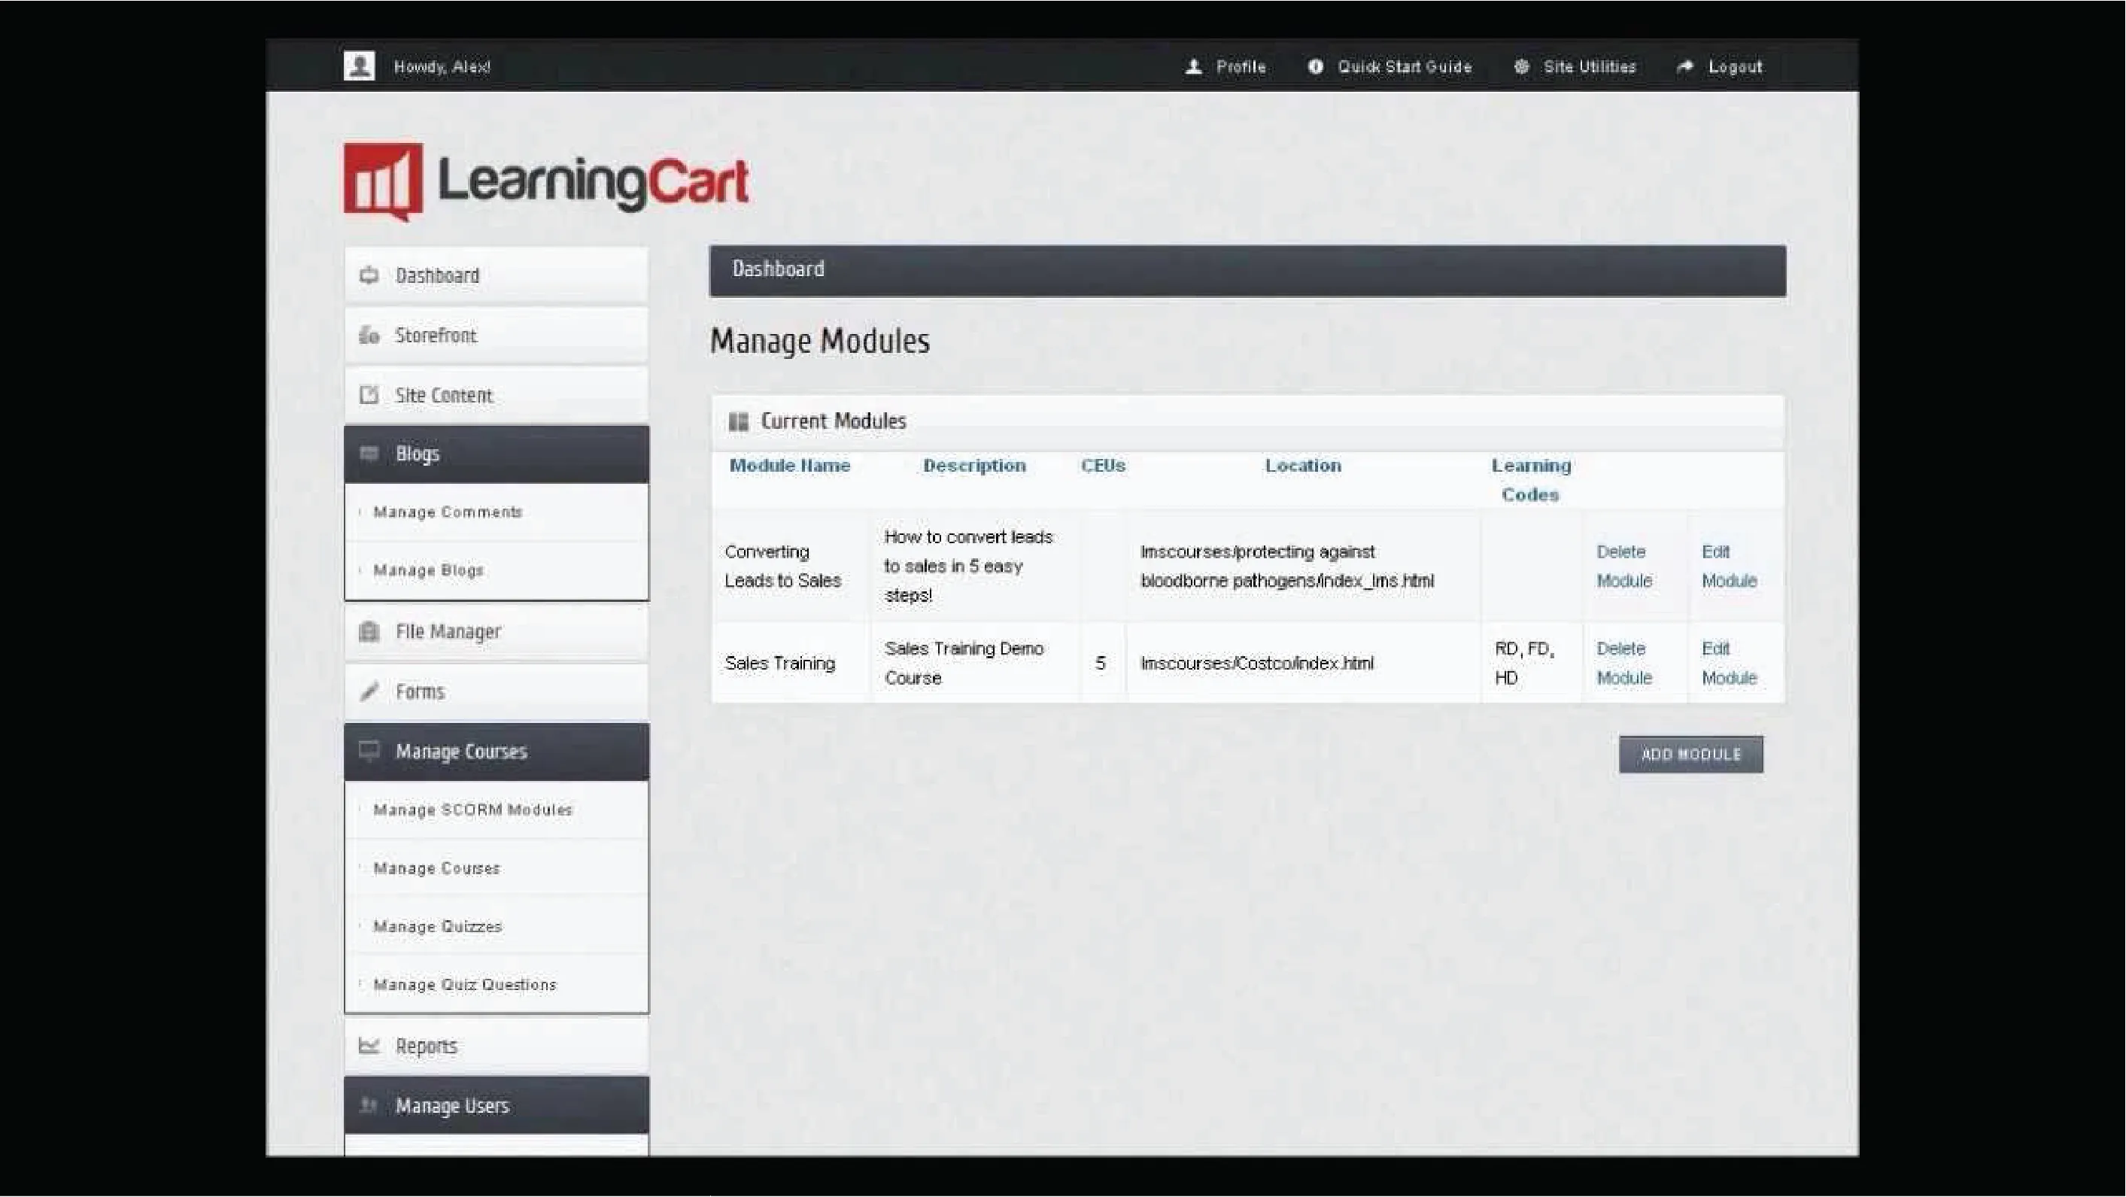Click the 'Sales Training' module name cell
This screenshot has width=2126, height=1197.
(x=780, y=664)
